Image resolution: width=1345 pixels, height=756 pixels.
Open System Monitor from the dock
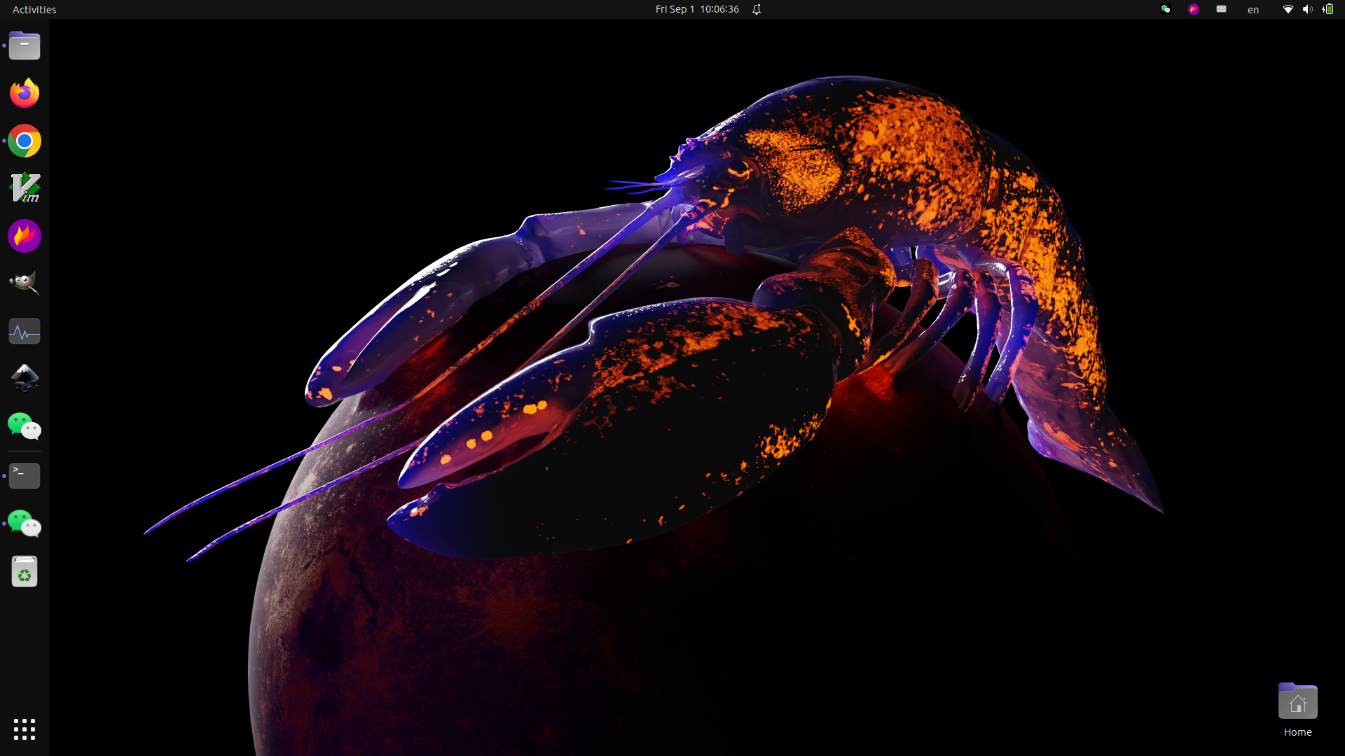25,331
